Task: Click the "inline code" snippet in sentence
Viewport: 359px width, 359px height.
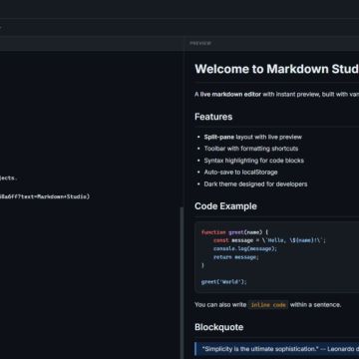Action: 268,305
